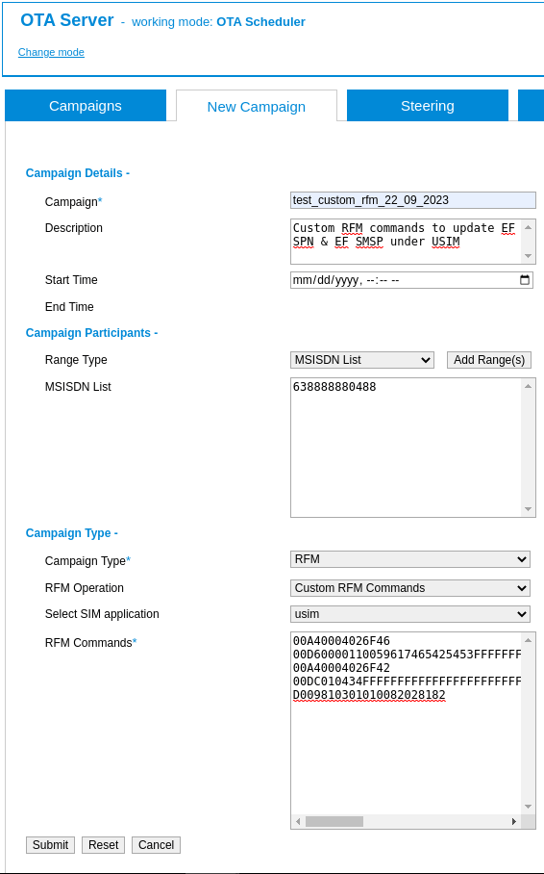544x874 pixels.
Task: Click the Campaign Details section heading
Action: pos(78,173)
